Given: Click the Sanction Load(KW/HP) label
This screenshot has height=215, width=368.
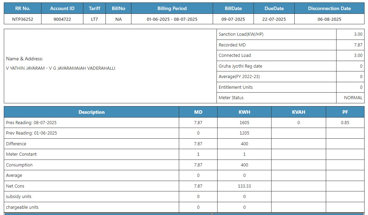Looking at the screenshot, I should coord(241,34).
